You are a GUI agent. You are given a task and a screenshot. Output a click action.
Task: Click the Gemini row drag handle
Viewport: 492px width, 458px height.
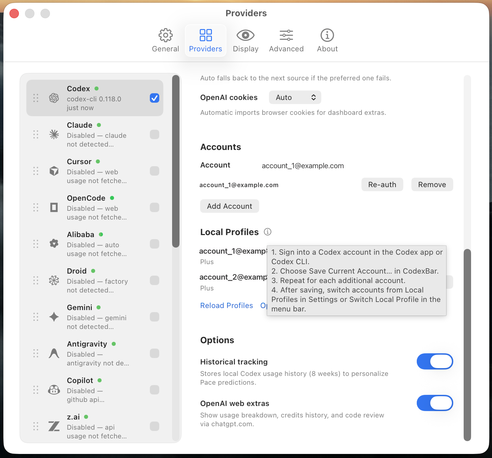36,317
